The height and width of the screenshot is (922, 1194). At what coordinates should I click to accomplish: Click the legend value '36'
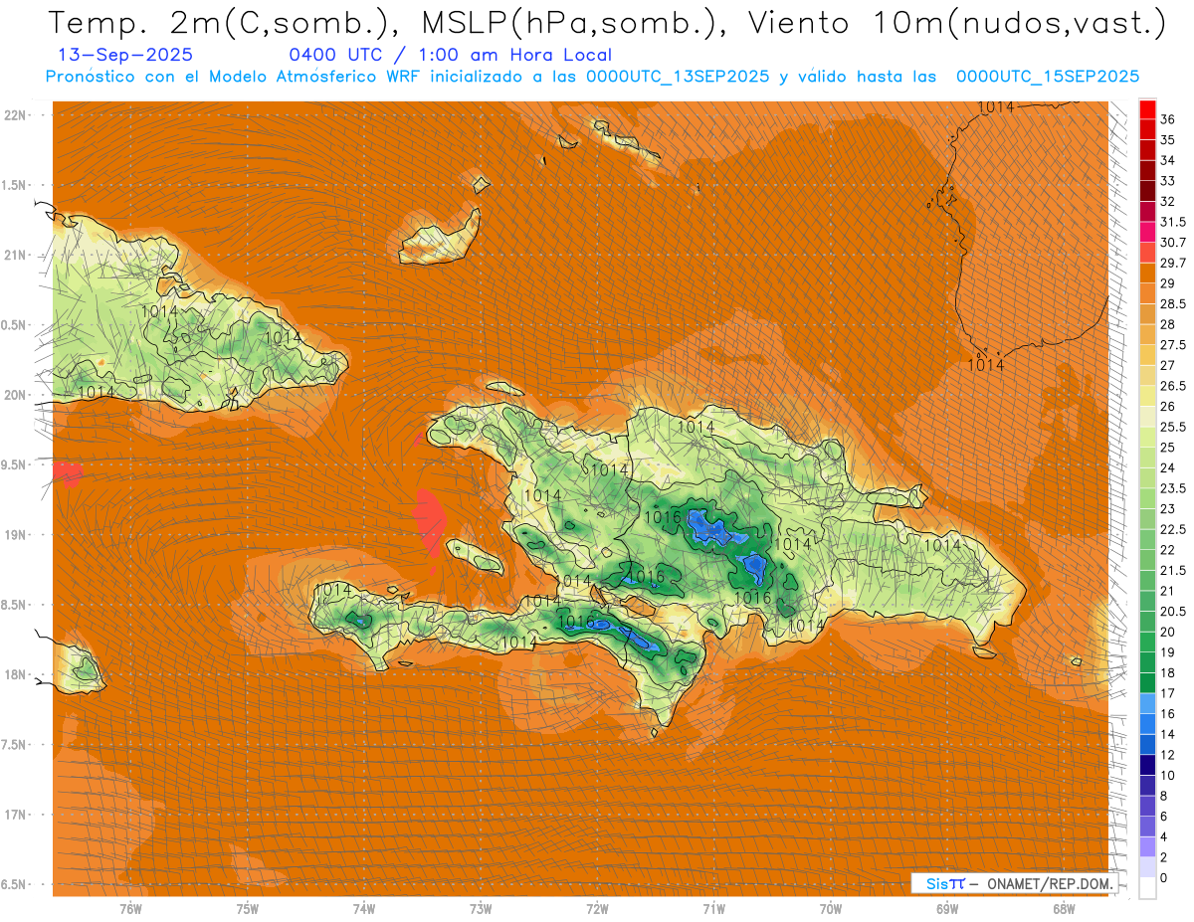(1168, 119)
